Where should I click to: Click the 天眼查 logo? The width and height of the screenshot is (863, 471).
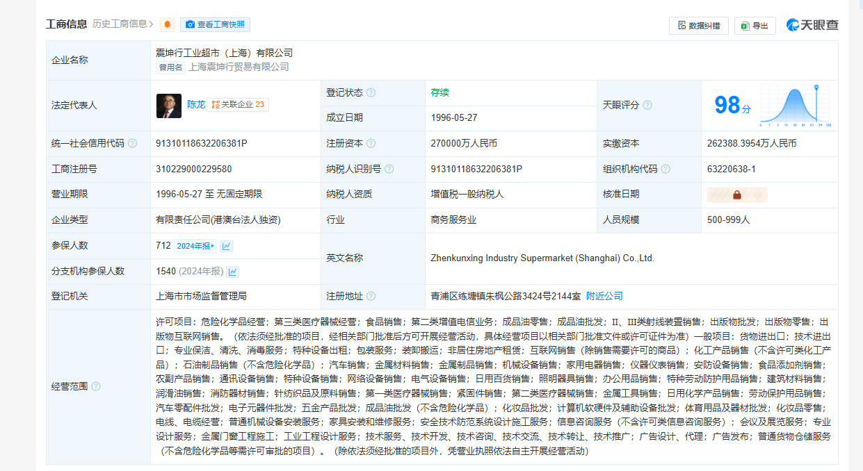tap(812, 25)
